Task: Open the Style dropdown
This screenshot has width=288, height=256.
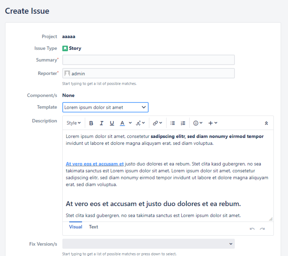Action: click(74, 123)
